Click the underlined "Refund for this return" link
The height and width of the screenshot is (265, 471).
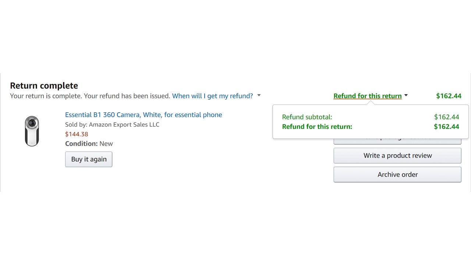[367, 96]
